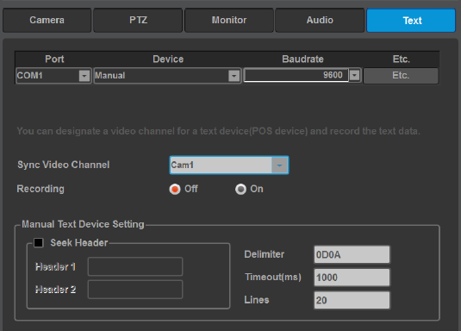The height and width of the screenshot is (331, 461).
Task: Click the active Text tab
Action: (411, 21)
